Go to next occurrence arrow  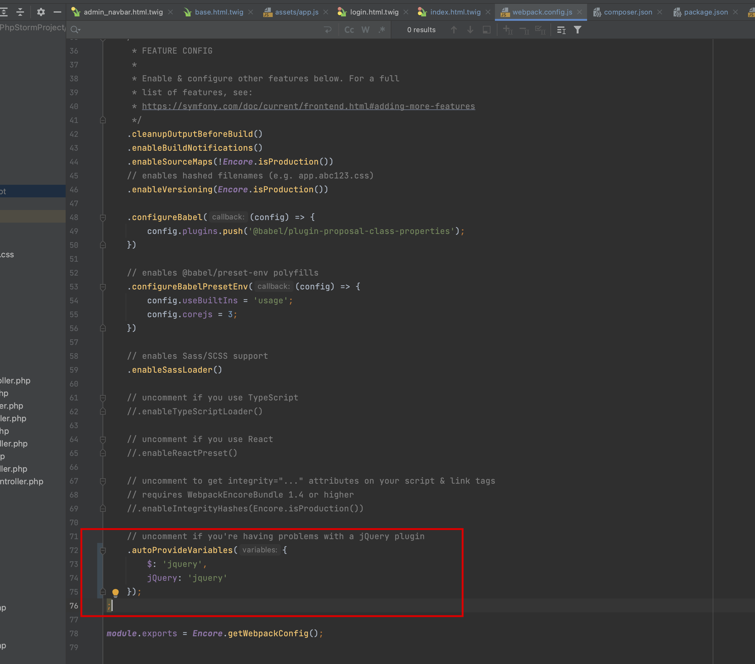click(470, 30)
